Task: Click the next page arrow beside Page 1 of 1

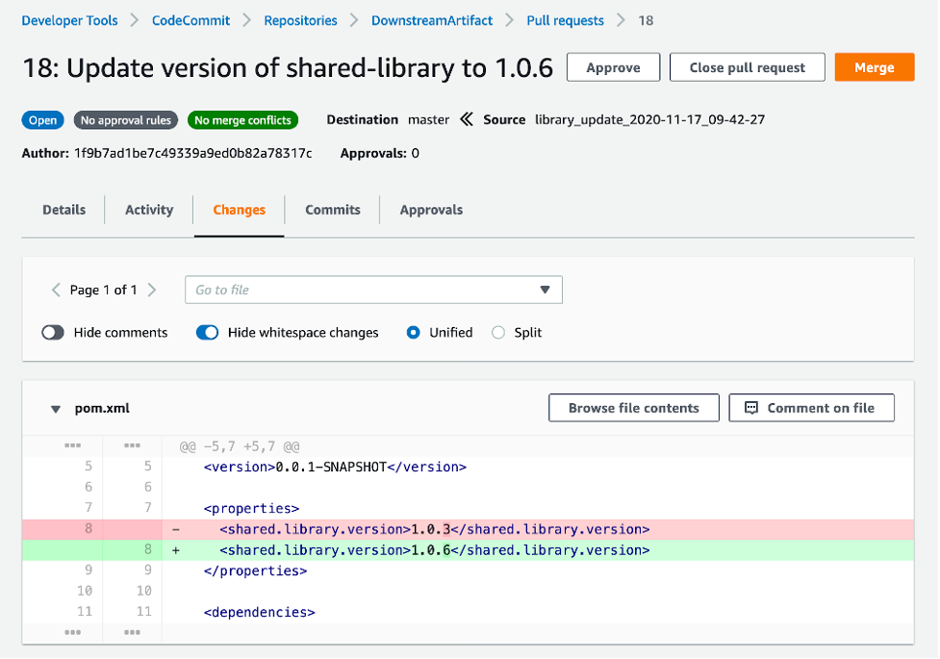Action: click(x=156, y=289)
